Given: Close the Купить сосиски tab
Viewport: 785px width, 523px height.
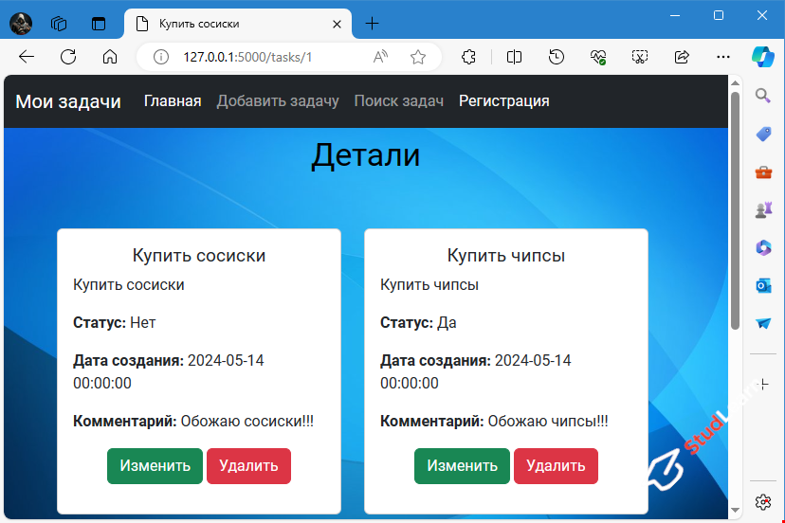Looking at the screenshot, I should pos(337,24).
